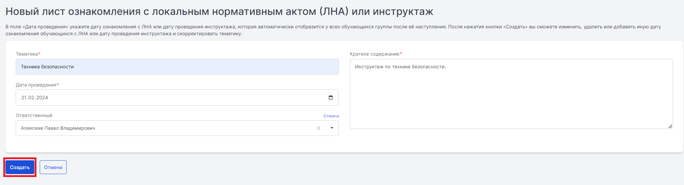Click the resize handle of Краткое содержание textarea
684x185 pixels.
(670, 126)
